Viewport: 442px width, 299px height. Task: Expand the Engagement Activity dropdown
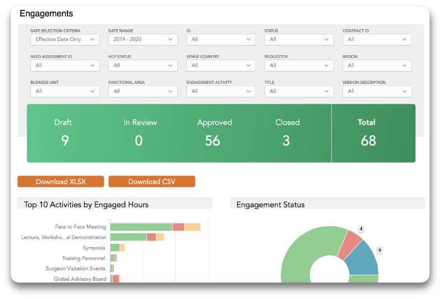point(221,92)
